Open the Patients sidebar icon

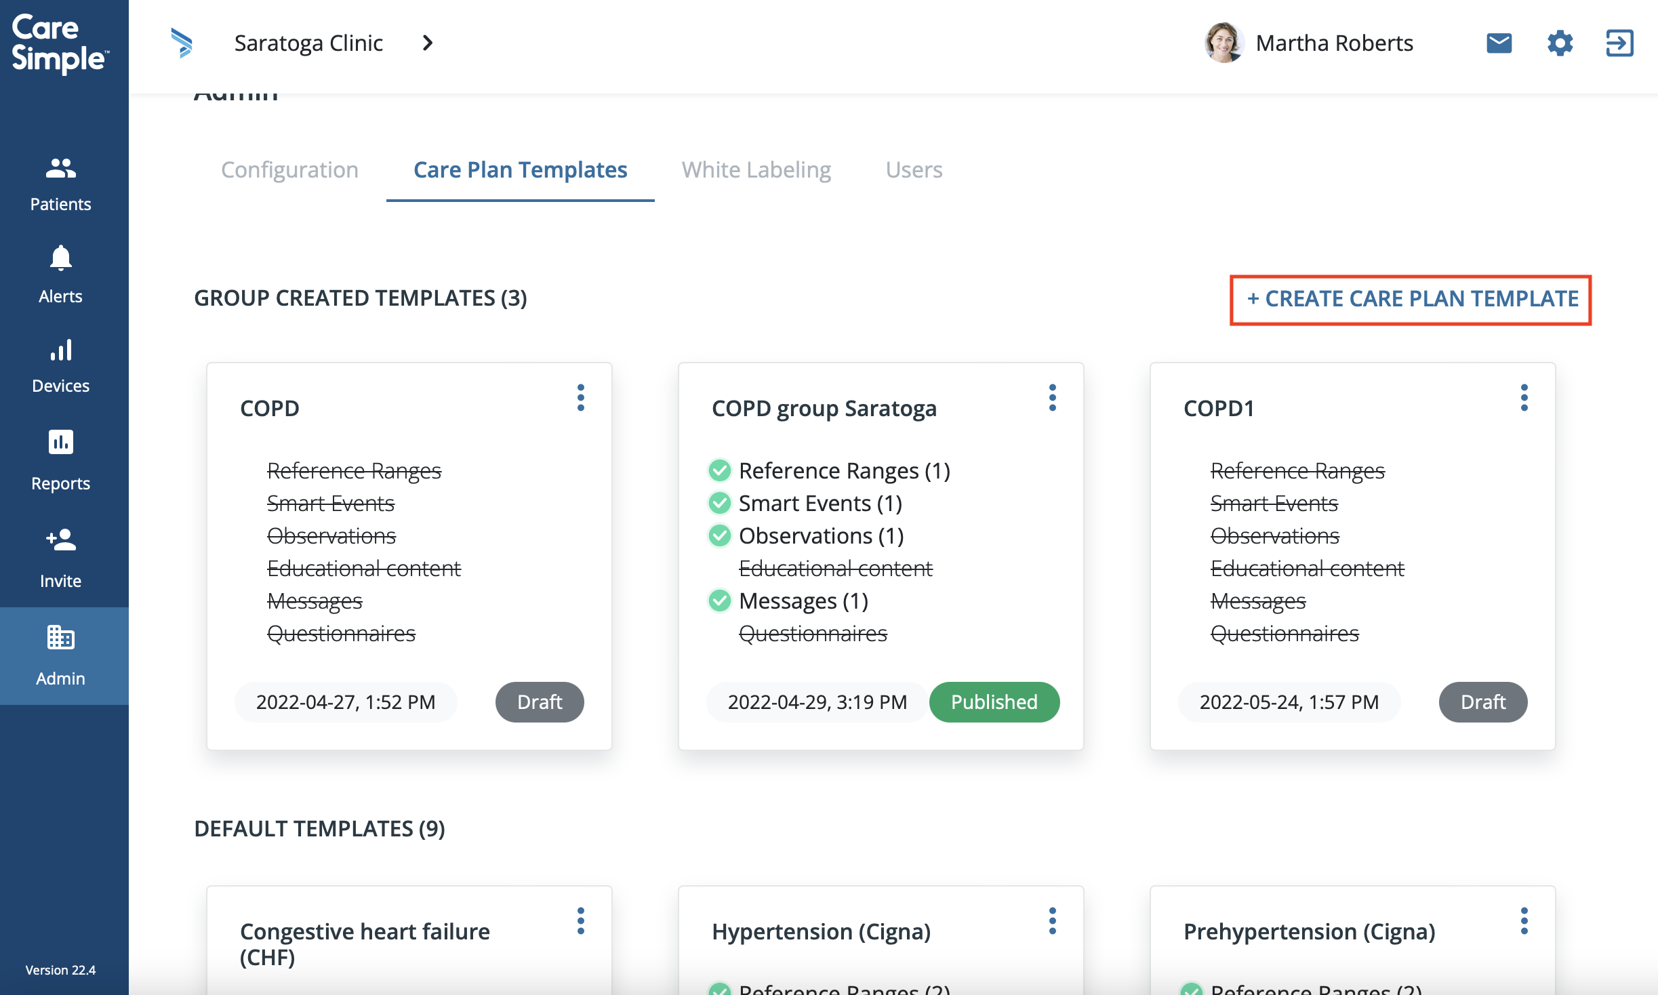[x=60, y=168]
